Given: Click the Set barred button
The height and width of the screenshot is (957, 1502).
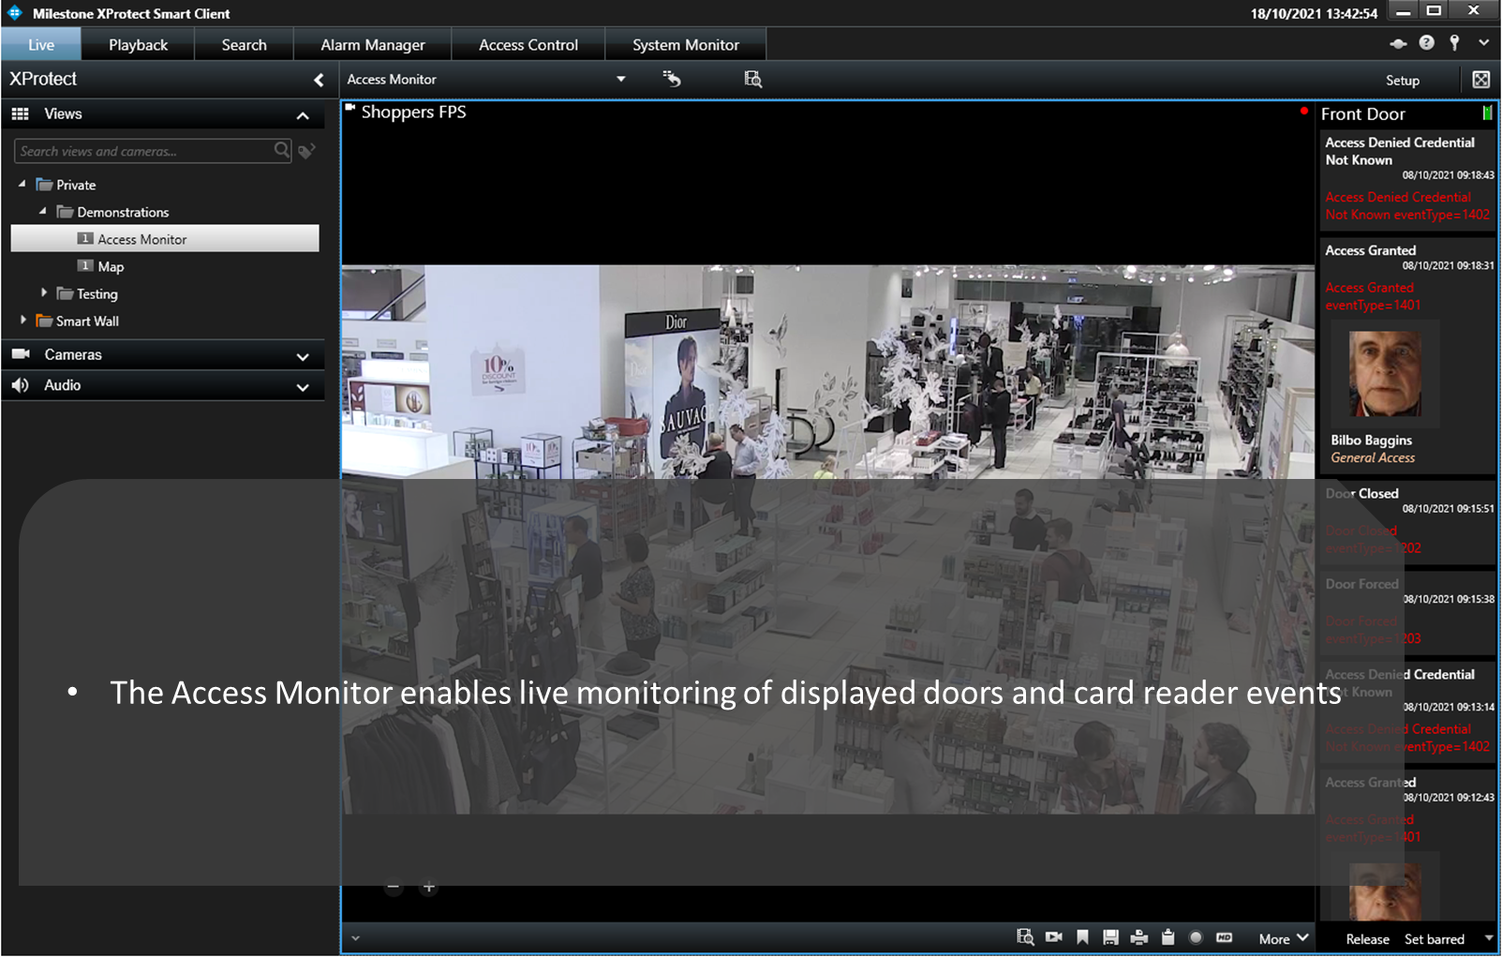Looking at the screenshot, I should 1434,939.
